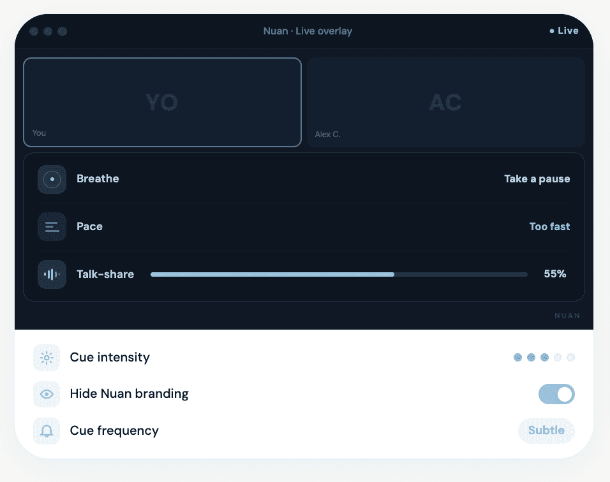Image resolution: width=610 pixels, height=482 pixels.
Task: Select the Alex C. video tile
Action: point(445,102)
